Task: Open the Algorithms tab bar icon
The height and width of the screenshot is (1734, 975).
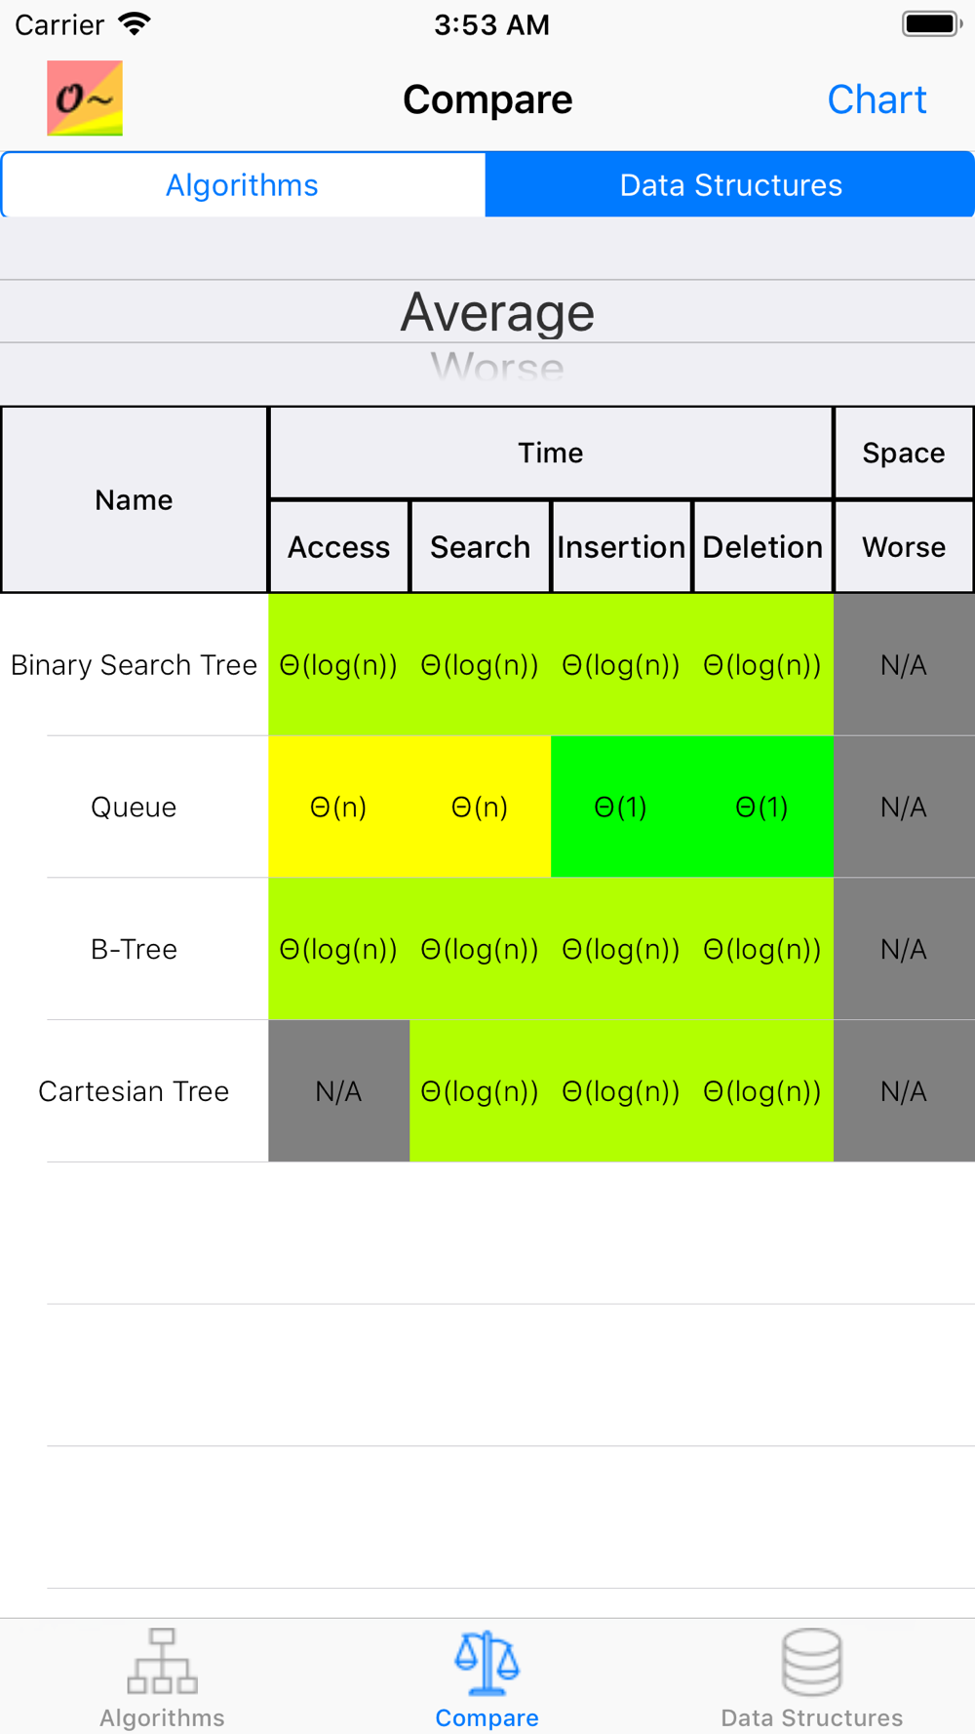Action: (x=162, y=1661)
